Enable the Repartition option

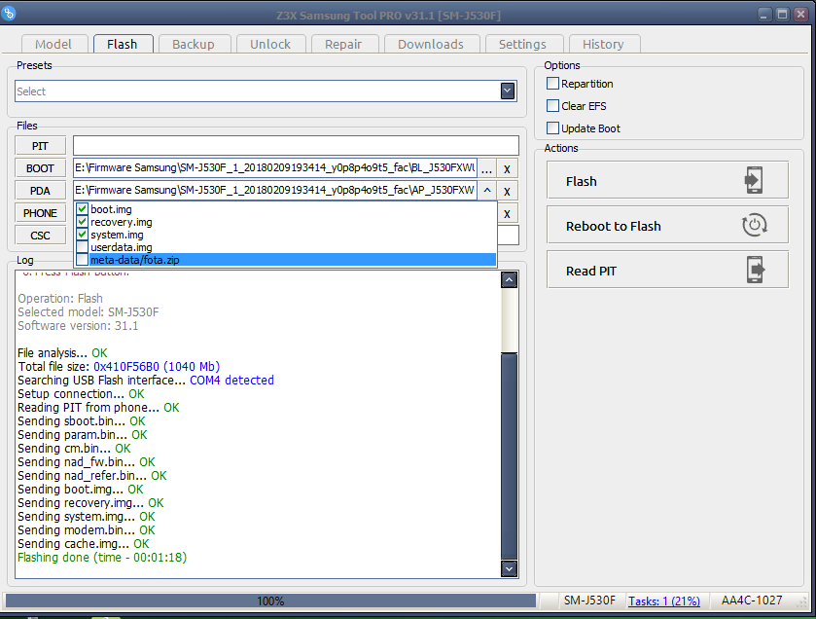coord(552,84)
